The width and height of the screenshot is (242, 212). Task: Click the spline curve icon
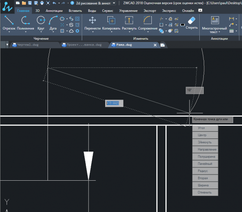click(71, 19)
